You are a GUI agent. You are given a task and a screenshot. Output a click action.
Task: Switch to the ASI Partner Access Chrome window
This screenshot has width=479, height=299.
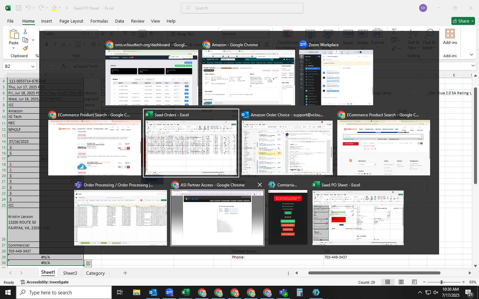tap(217, 218)
